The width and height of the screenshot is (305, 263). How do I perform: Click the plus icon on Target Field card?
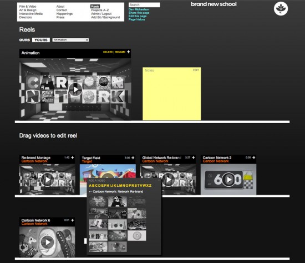[x=133, y=158]
